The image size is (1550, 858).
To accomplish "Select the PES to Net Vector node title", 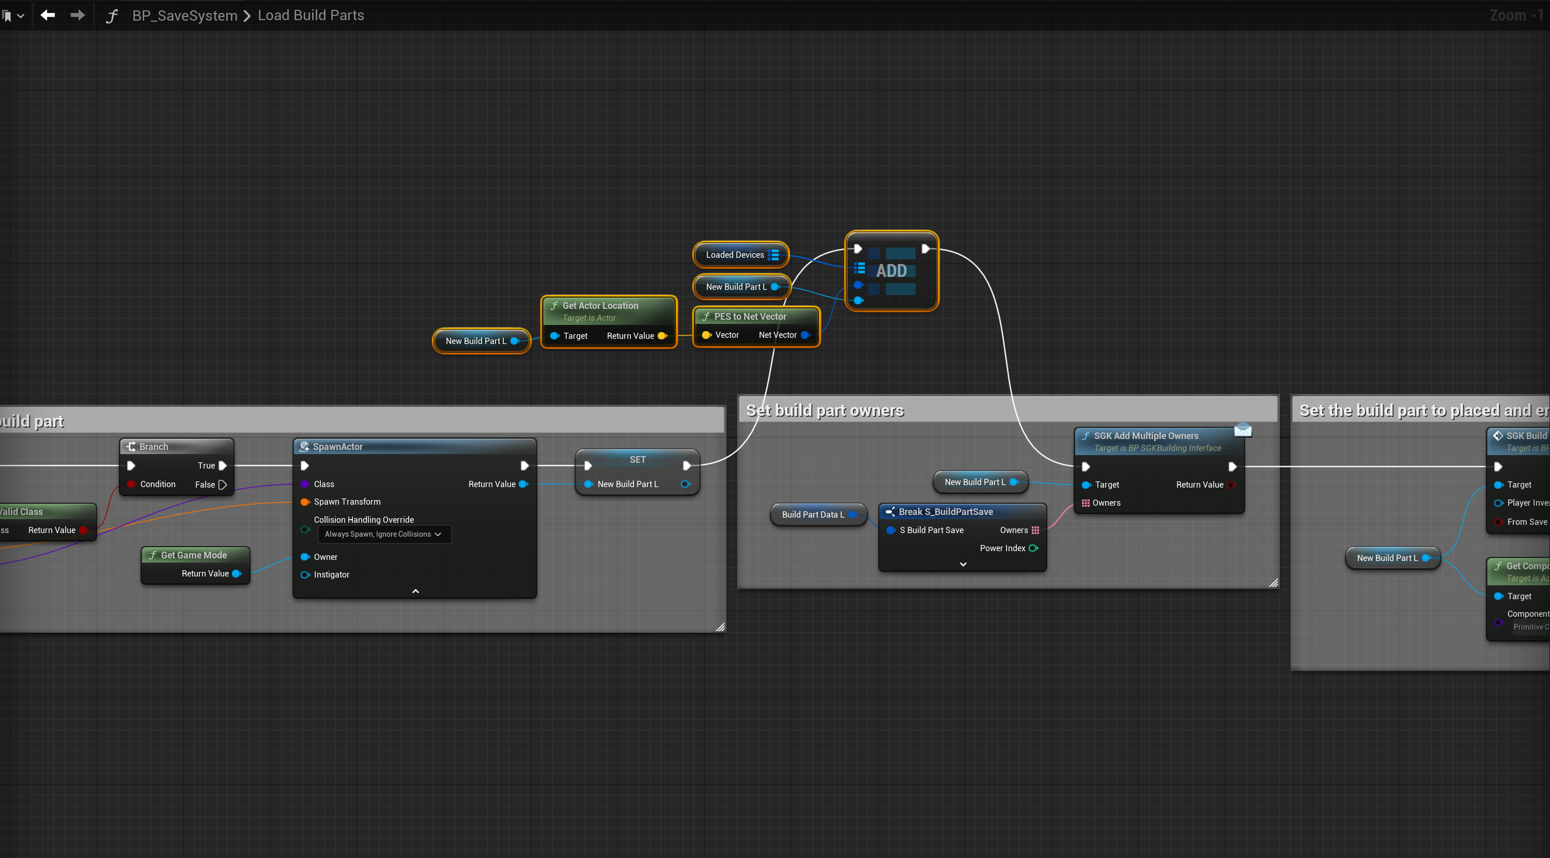I will click(750, 317).
